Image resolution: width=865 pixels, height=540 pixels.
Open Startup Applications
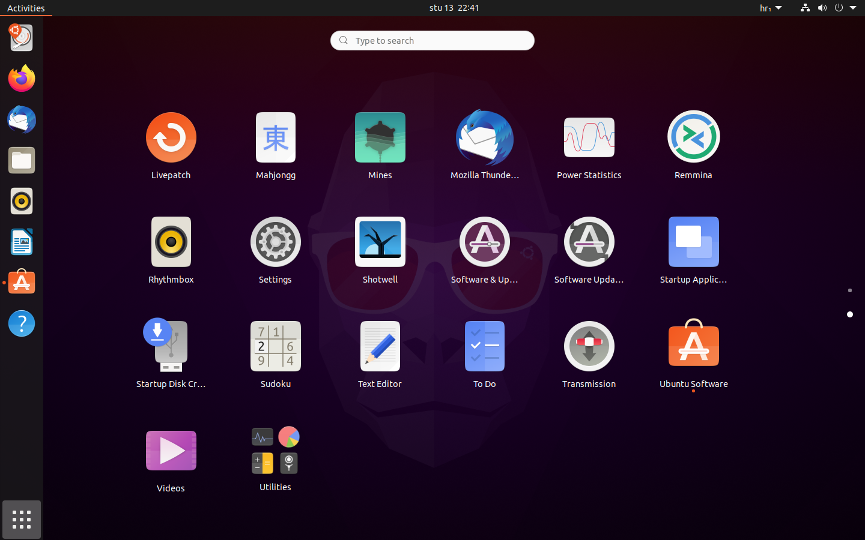click(x=694, y=250)
